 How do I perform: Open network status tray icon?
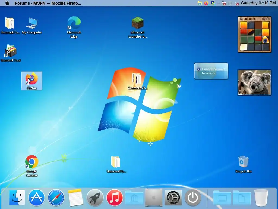tap(230, 3)
